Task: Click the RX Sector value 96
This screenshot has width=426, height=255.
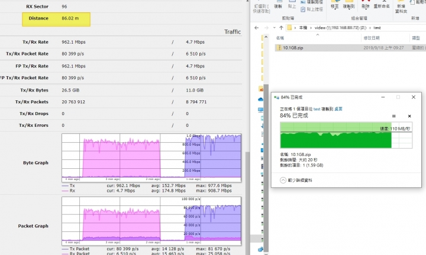Action: (64, 6)
